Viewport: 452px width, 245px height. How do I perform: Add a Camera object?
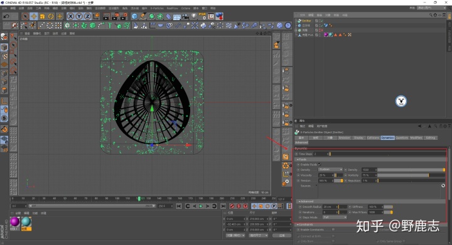(x=185, y=16)
